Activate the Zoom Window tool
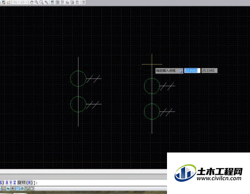 point(41,2)
